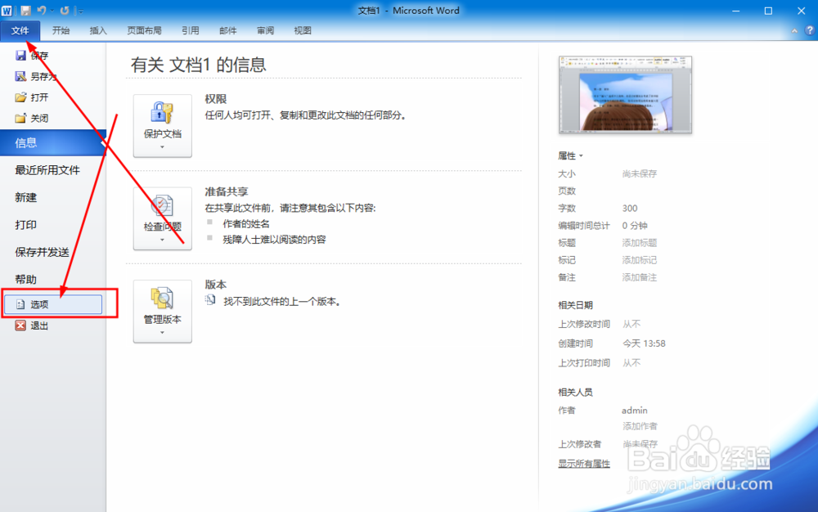
Task: Undo last action in quick access toolbar
Action: tap(42, 11)
